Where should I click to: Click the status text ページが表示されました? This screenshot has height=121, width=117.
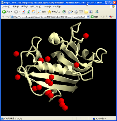pos(13,119)
